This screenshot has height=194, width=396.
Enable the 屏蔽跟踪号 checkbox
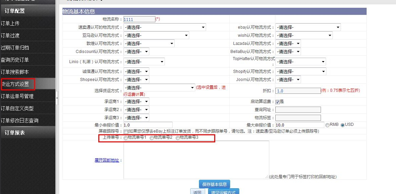pyautogui.click(x=126, y=131)
